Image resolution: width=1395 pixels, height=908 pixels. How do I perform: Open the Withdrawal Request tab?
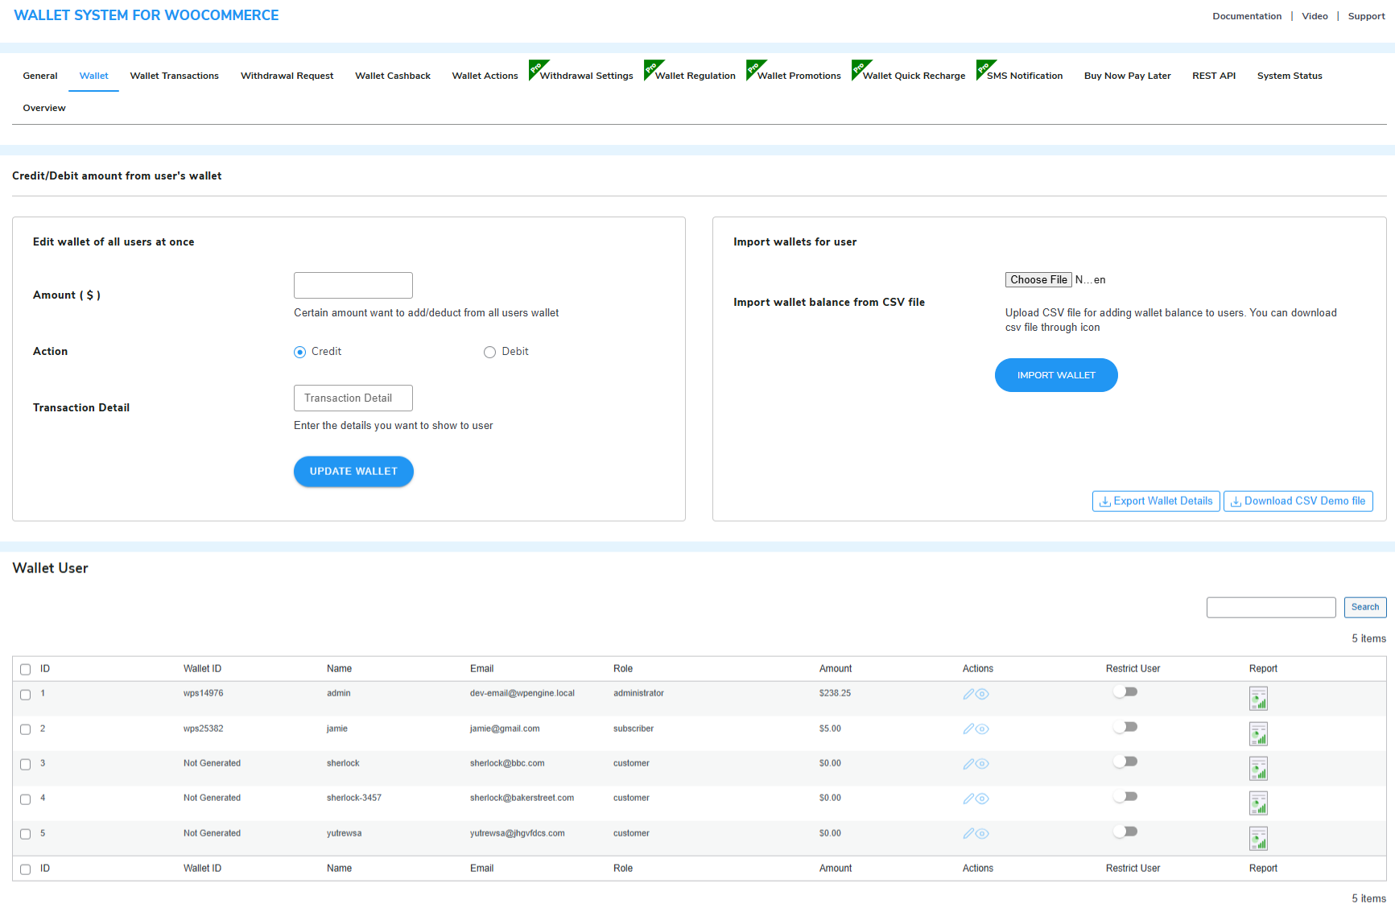(x=287, y=76)
